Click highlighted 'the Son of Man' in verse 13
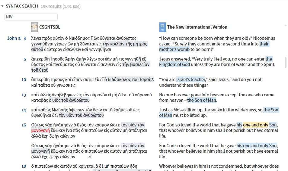 [x=201, y=100]
